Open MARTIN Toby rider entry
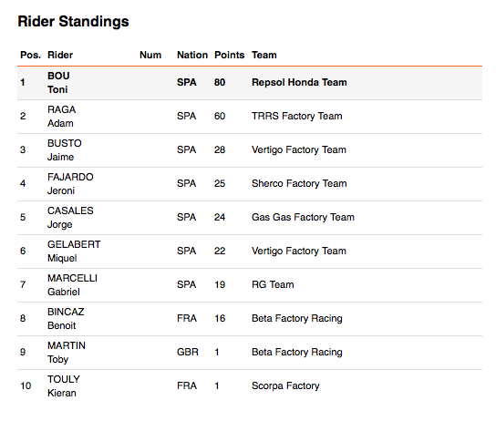This screenshot has height=421, width=496. 67,353
